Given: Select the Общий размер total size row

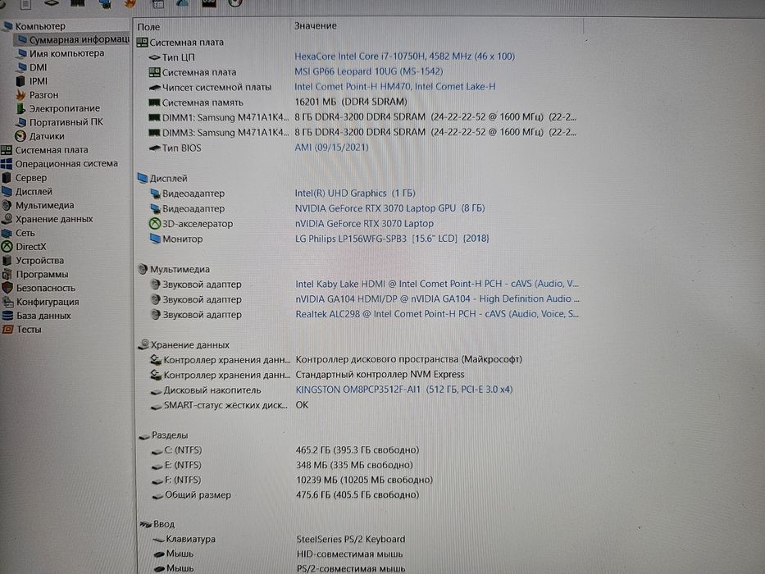Looking at the screenshot, I should click(285, 495).
